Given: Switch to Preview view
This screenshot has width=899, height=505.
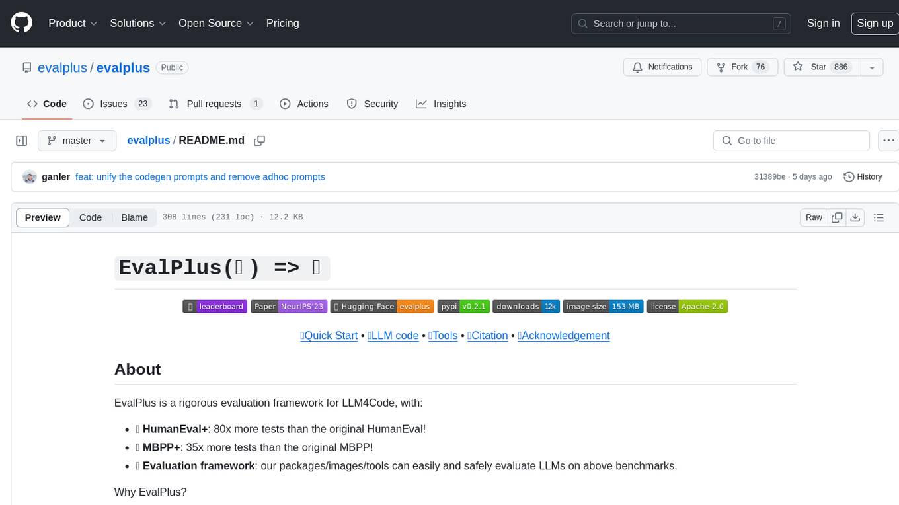Looking at the screenshot, I should 43,217.
